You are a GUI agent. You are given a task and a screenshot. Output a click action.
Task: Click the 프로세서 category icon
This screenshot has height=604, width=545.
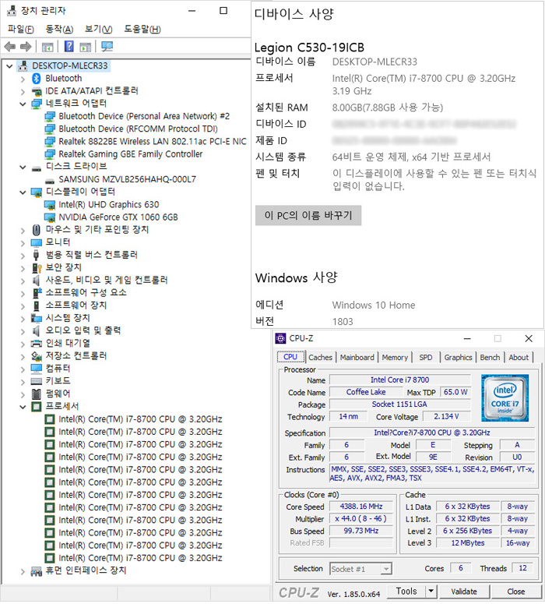point(37,407)
